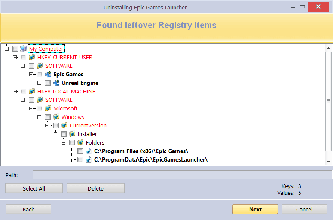Click the Epic Games registry key icon
Image resolution: width=333 pixels, height=220 pixels.
[48, 74]
